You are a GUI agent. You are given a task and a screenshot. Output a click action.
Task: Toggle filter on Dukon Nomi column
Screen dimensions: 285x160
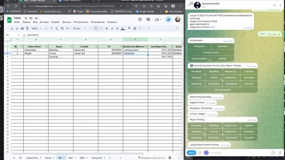click(x=46, y=47)
